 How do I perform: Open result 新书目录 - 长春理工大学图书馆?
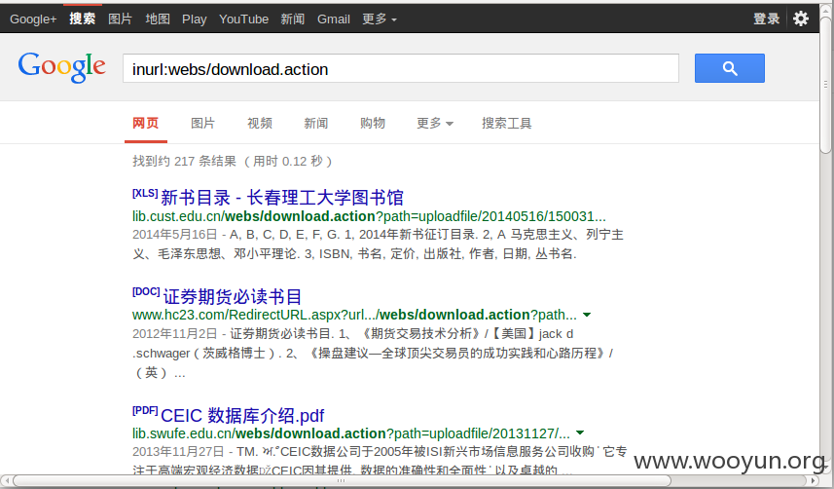(282, 198)
